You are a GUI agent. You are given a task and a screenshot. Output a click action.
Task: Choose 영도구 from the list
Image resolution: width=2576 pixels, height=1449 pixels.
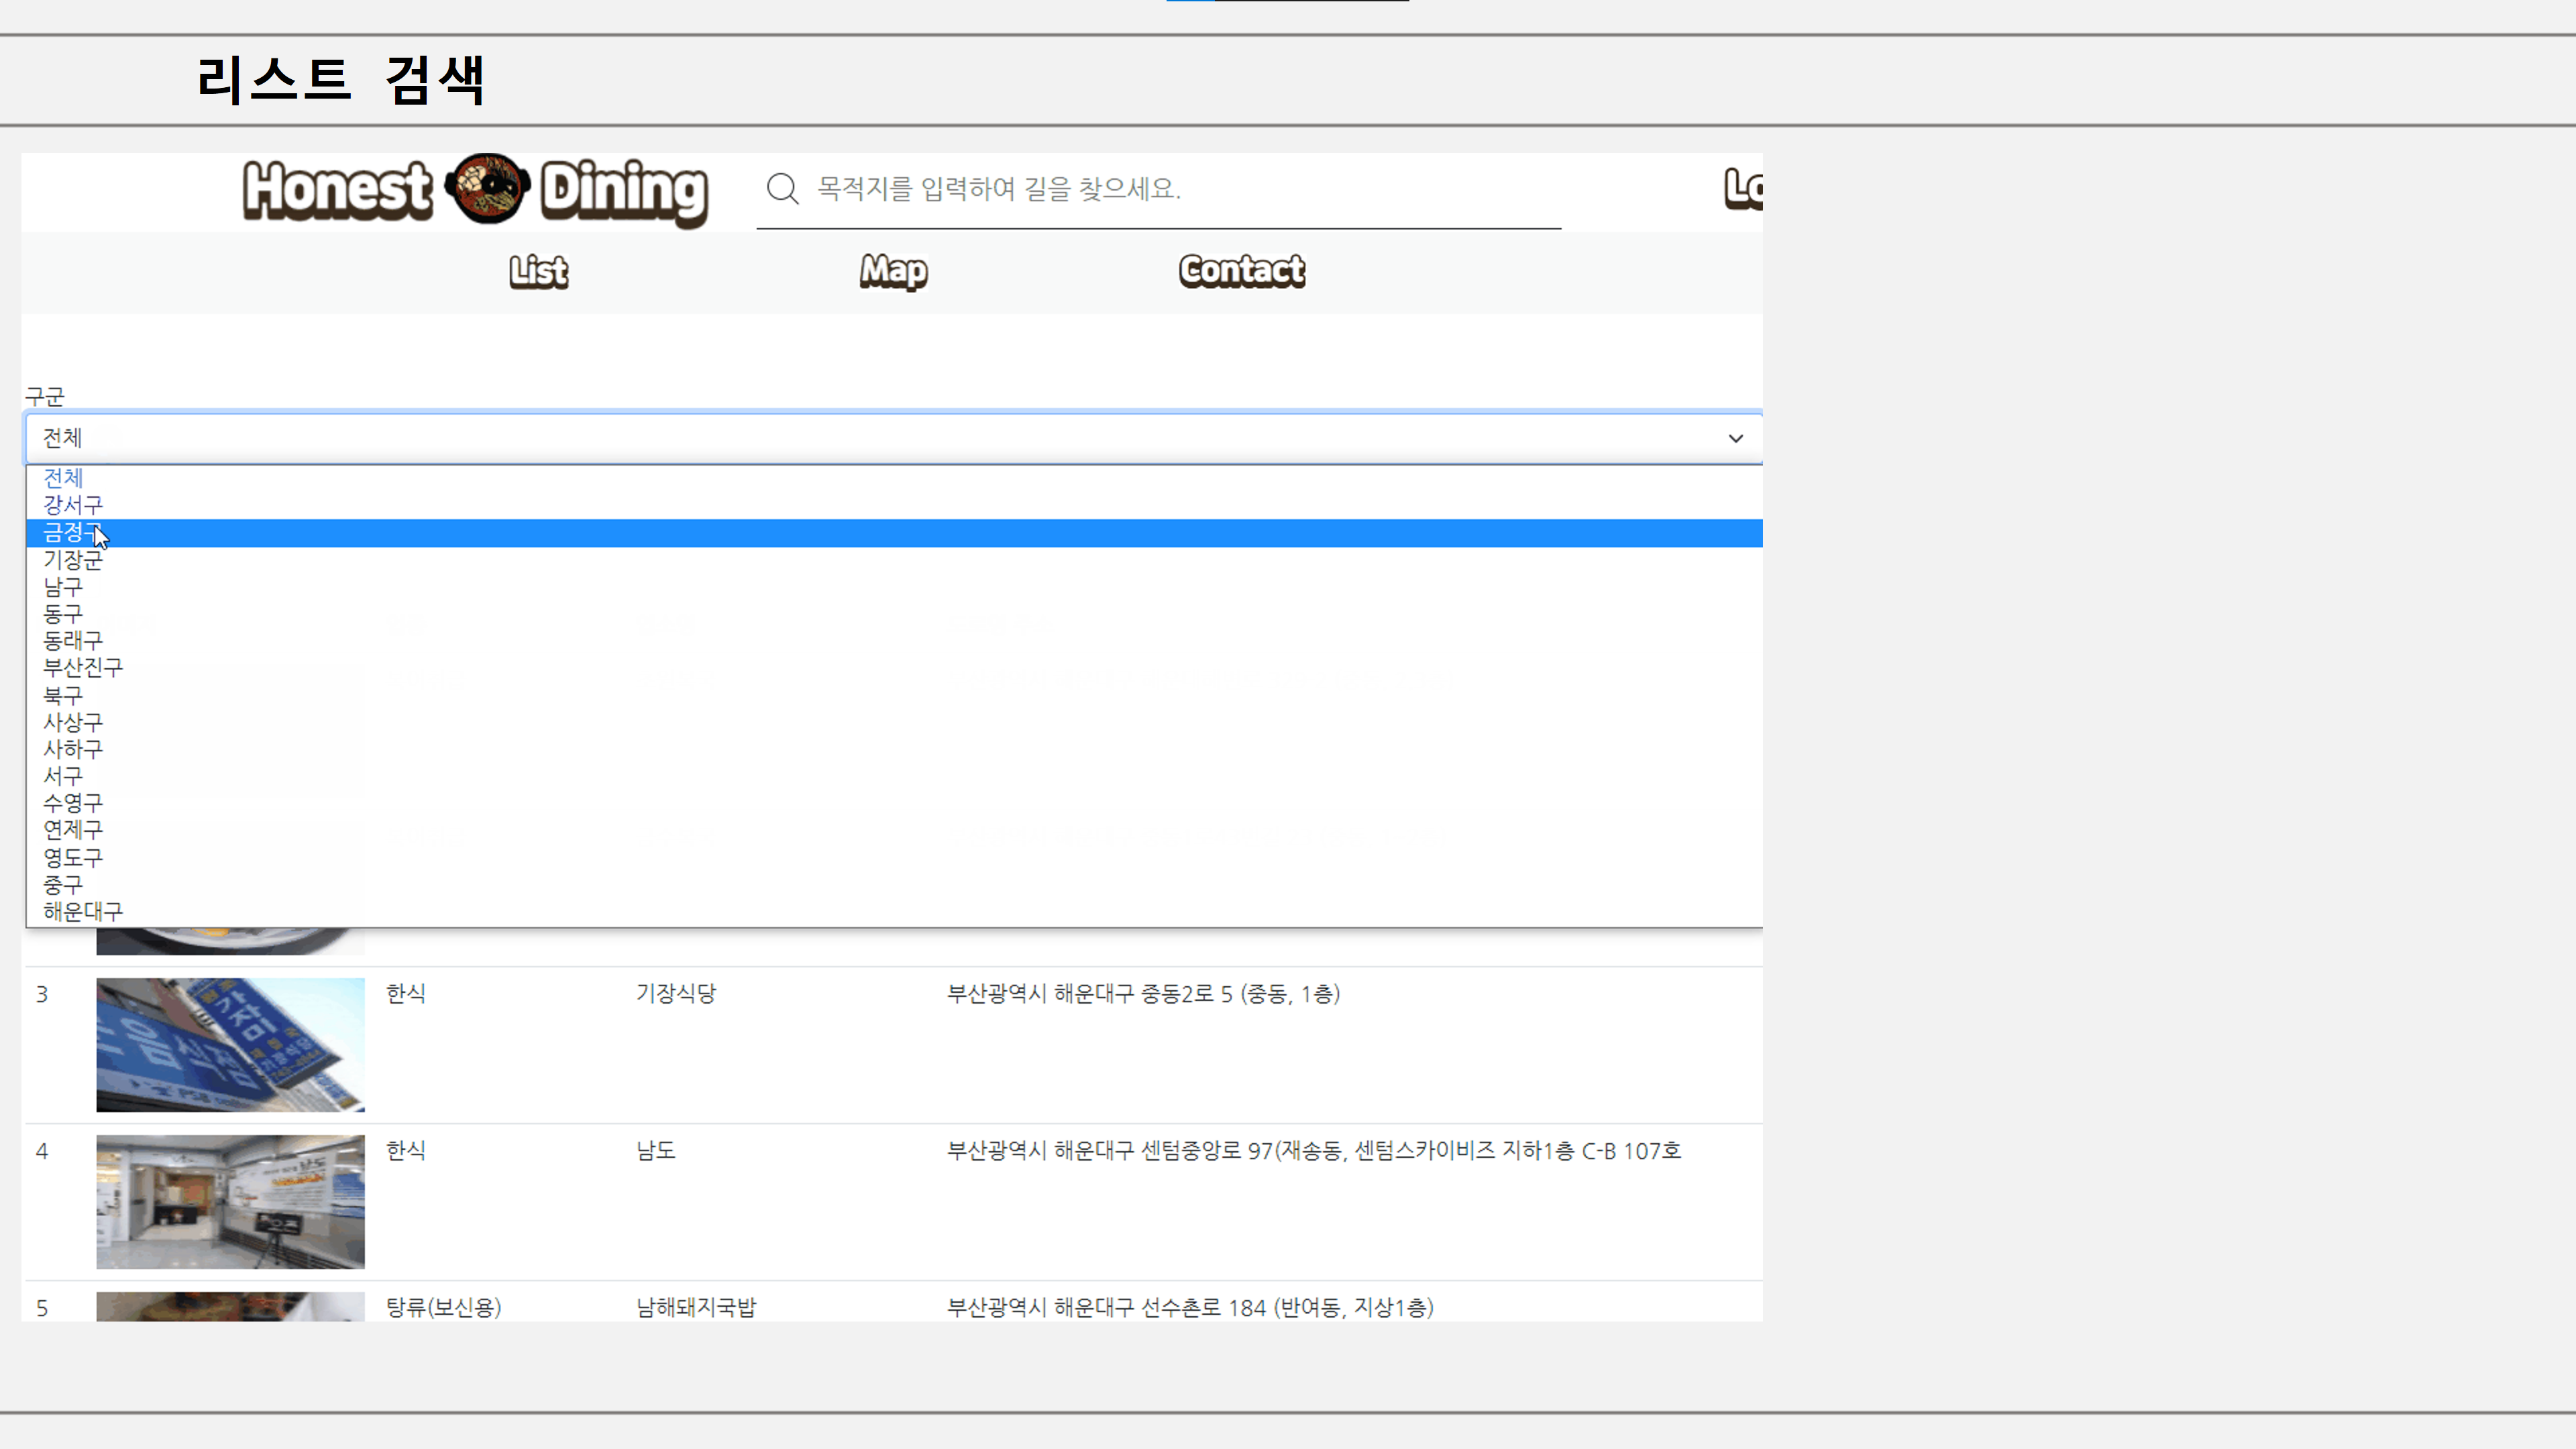[72, 857]
